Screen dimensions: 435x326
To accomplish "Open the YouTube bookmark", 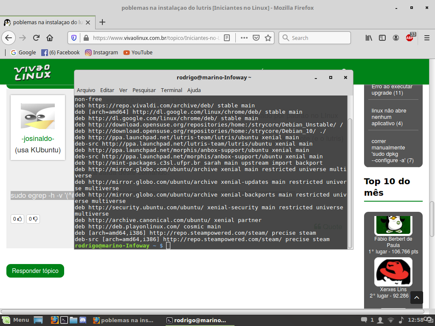I will pos(138,52).
